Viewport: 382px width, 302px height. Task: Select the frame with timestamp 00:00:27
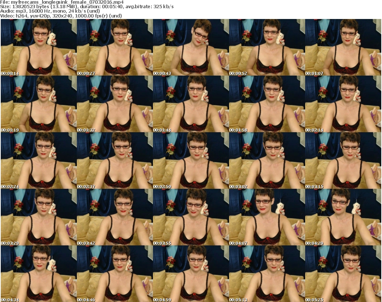click(x=115, y=47)
